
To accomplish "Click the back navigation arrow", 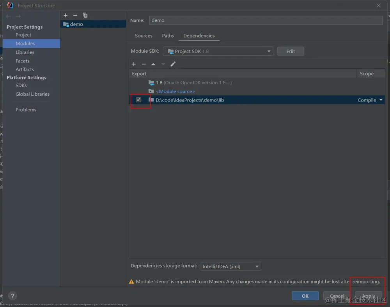I will (9, 16).
